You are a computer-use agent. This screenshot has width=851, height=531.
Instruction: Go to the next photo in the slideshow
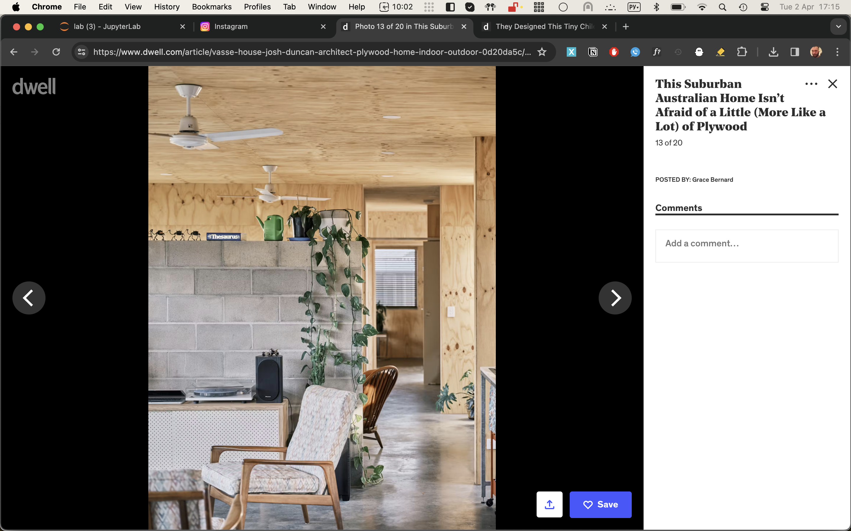[x=615, y=298]
